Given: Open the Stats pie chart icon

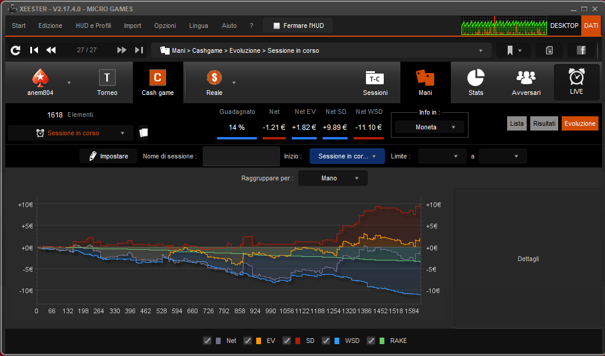Looking at the screenshot, I should tap(476, 78).
